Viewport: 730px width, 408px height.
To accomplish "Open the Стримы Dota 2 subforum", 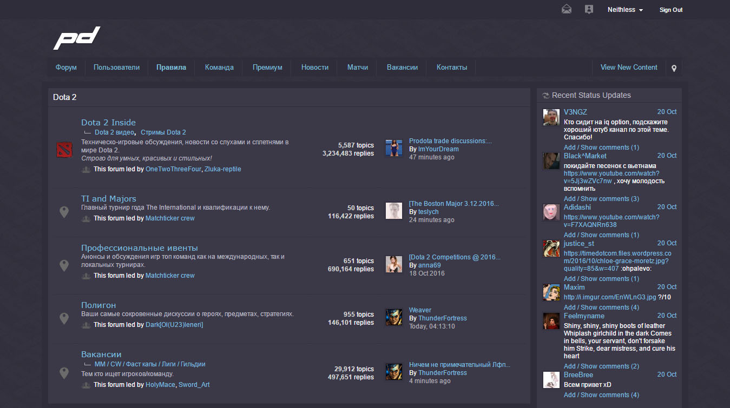I will point(163,132).
